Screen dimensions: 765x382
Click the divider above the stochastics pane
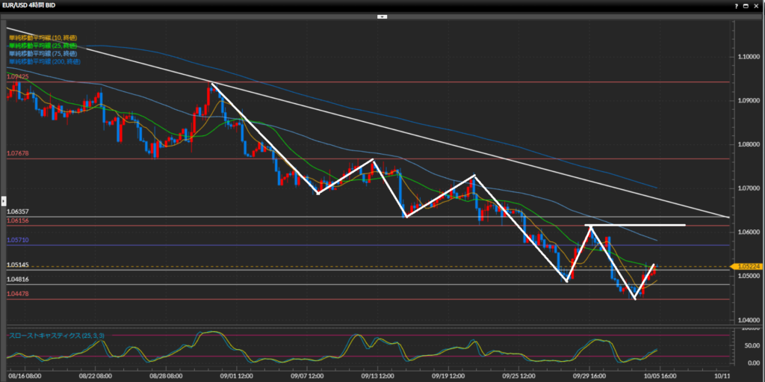pyautogui.click(x=366, y=327)
